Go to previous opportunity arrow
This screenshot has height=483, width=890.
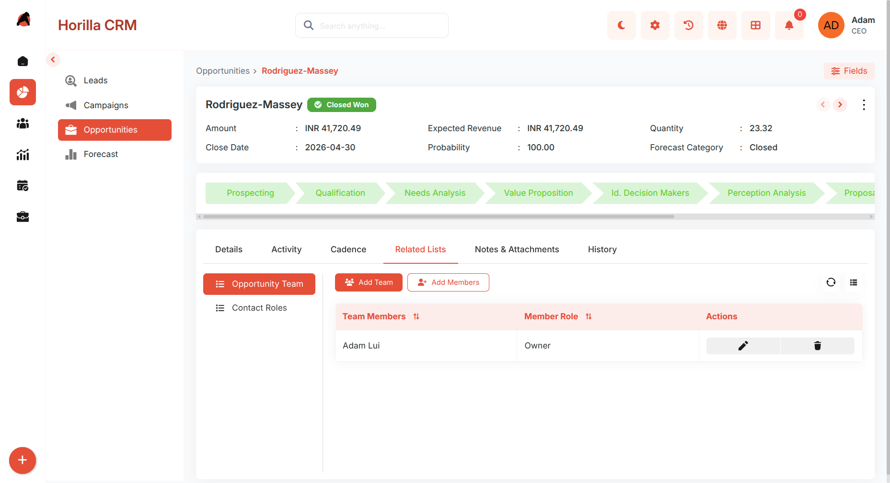[x=823, y=105]
